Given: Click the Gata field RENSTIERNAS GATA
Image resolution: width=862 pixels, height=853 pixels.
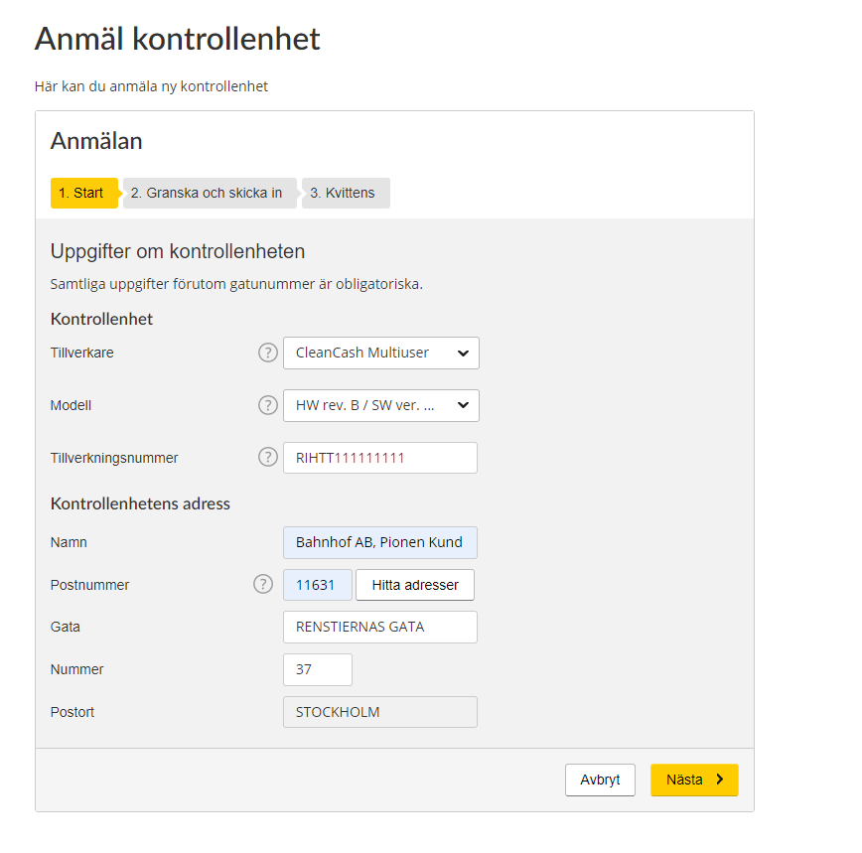Looking at the screenshot, I should pos(380,628).
